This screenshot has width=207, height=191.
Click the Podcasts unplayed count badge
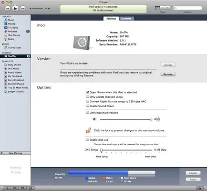(x=28, y=32)
